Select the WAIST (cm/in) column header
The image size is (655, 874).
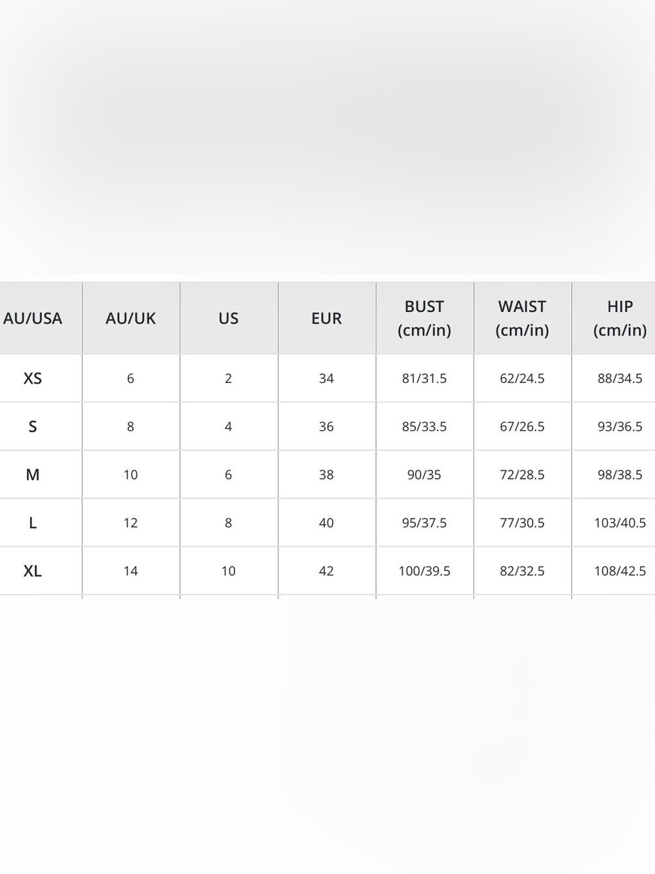tap(523, 319)
